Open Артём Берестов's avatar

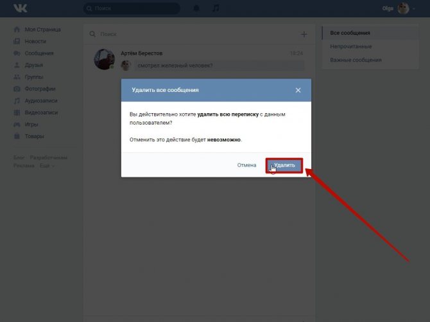105,59
